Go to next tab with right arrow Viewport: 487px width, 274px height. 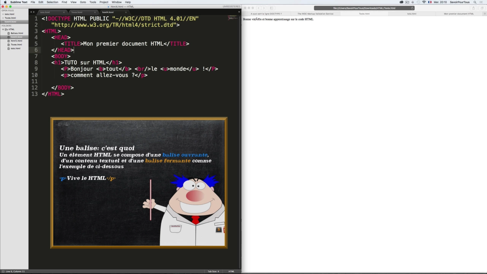pyautogui.click(x=34, y=12)
